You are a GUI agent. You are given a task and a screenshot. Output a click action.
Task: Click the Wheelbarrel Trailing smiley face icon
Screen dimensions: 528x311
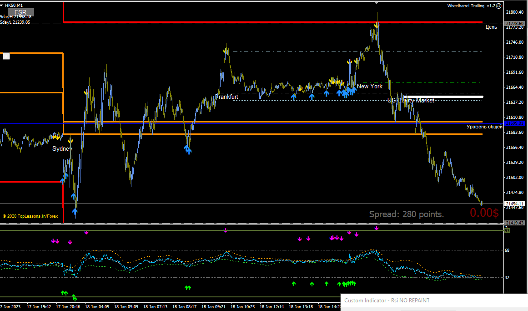point(499,6)
